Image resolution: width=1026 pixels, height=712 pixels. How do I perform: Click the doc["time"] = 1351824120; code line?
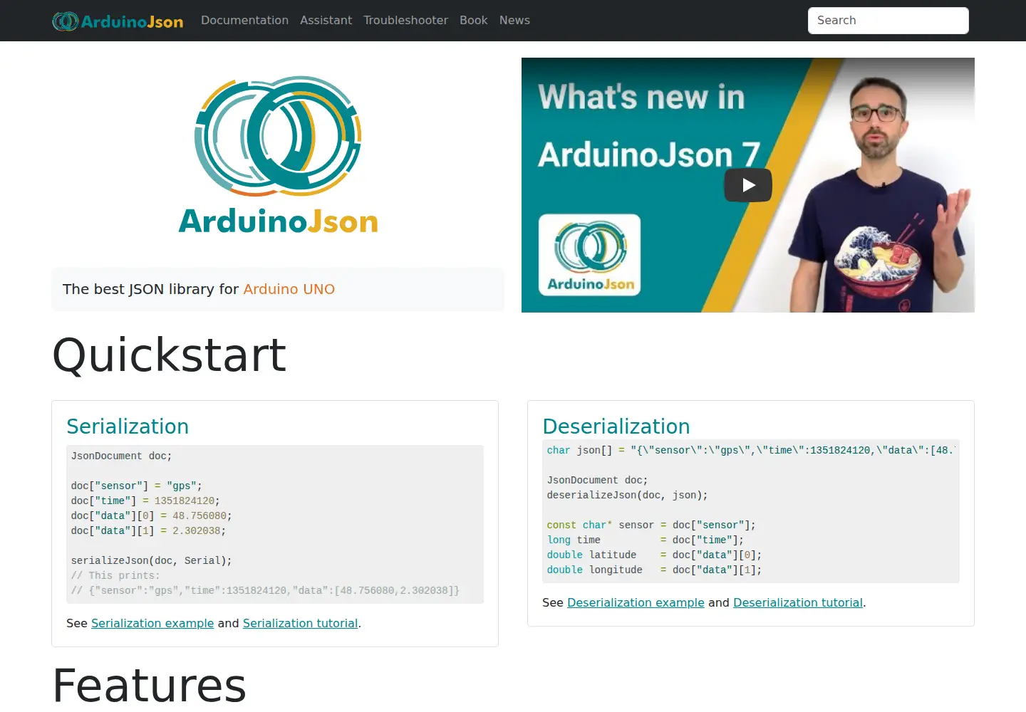145,501
